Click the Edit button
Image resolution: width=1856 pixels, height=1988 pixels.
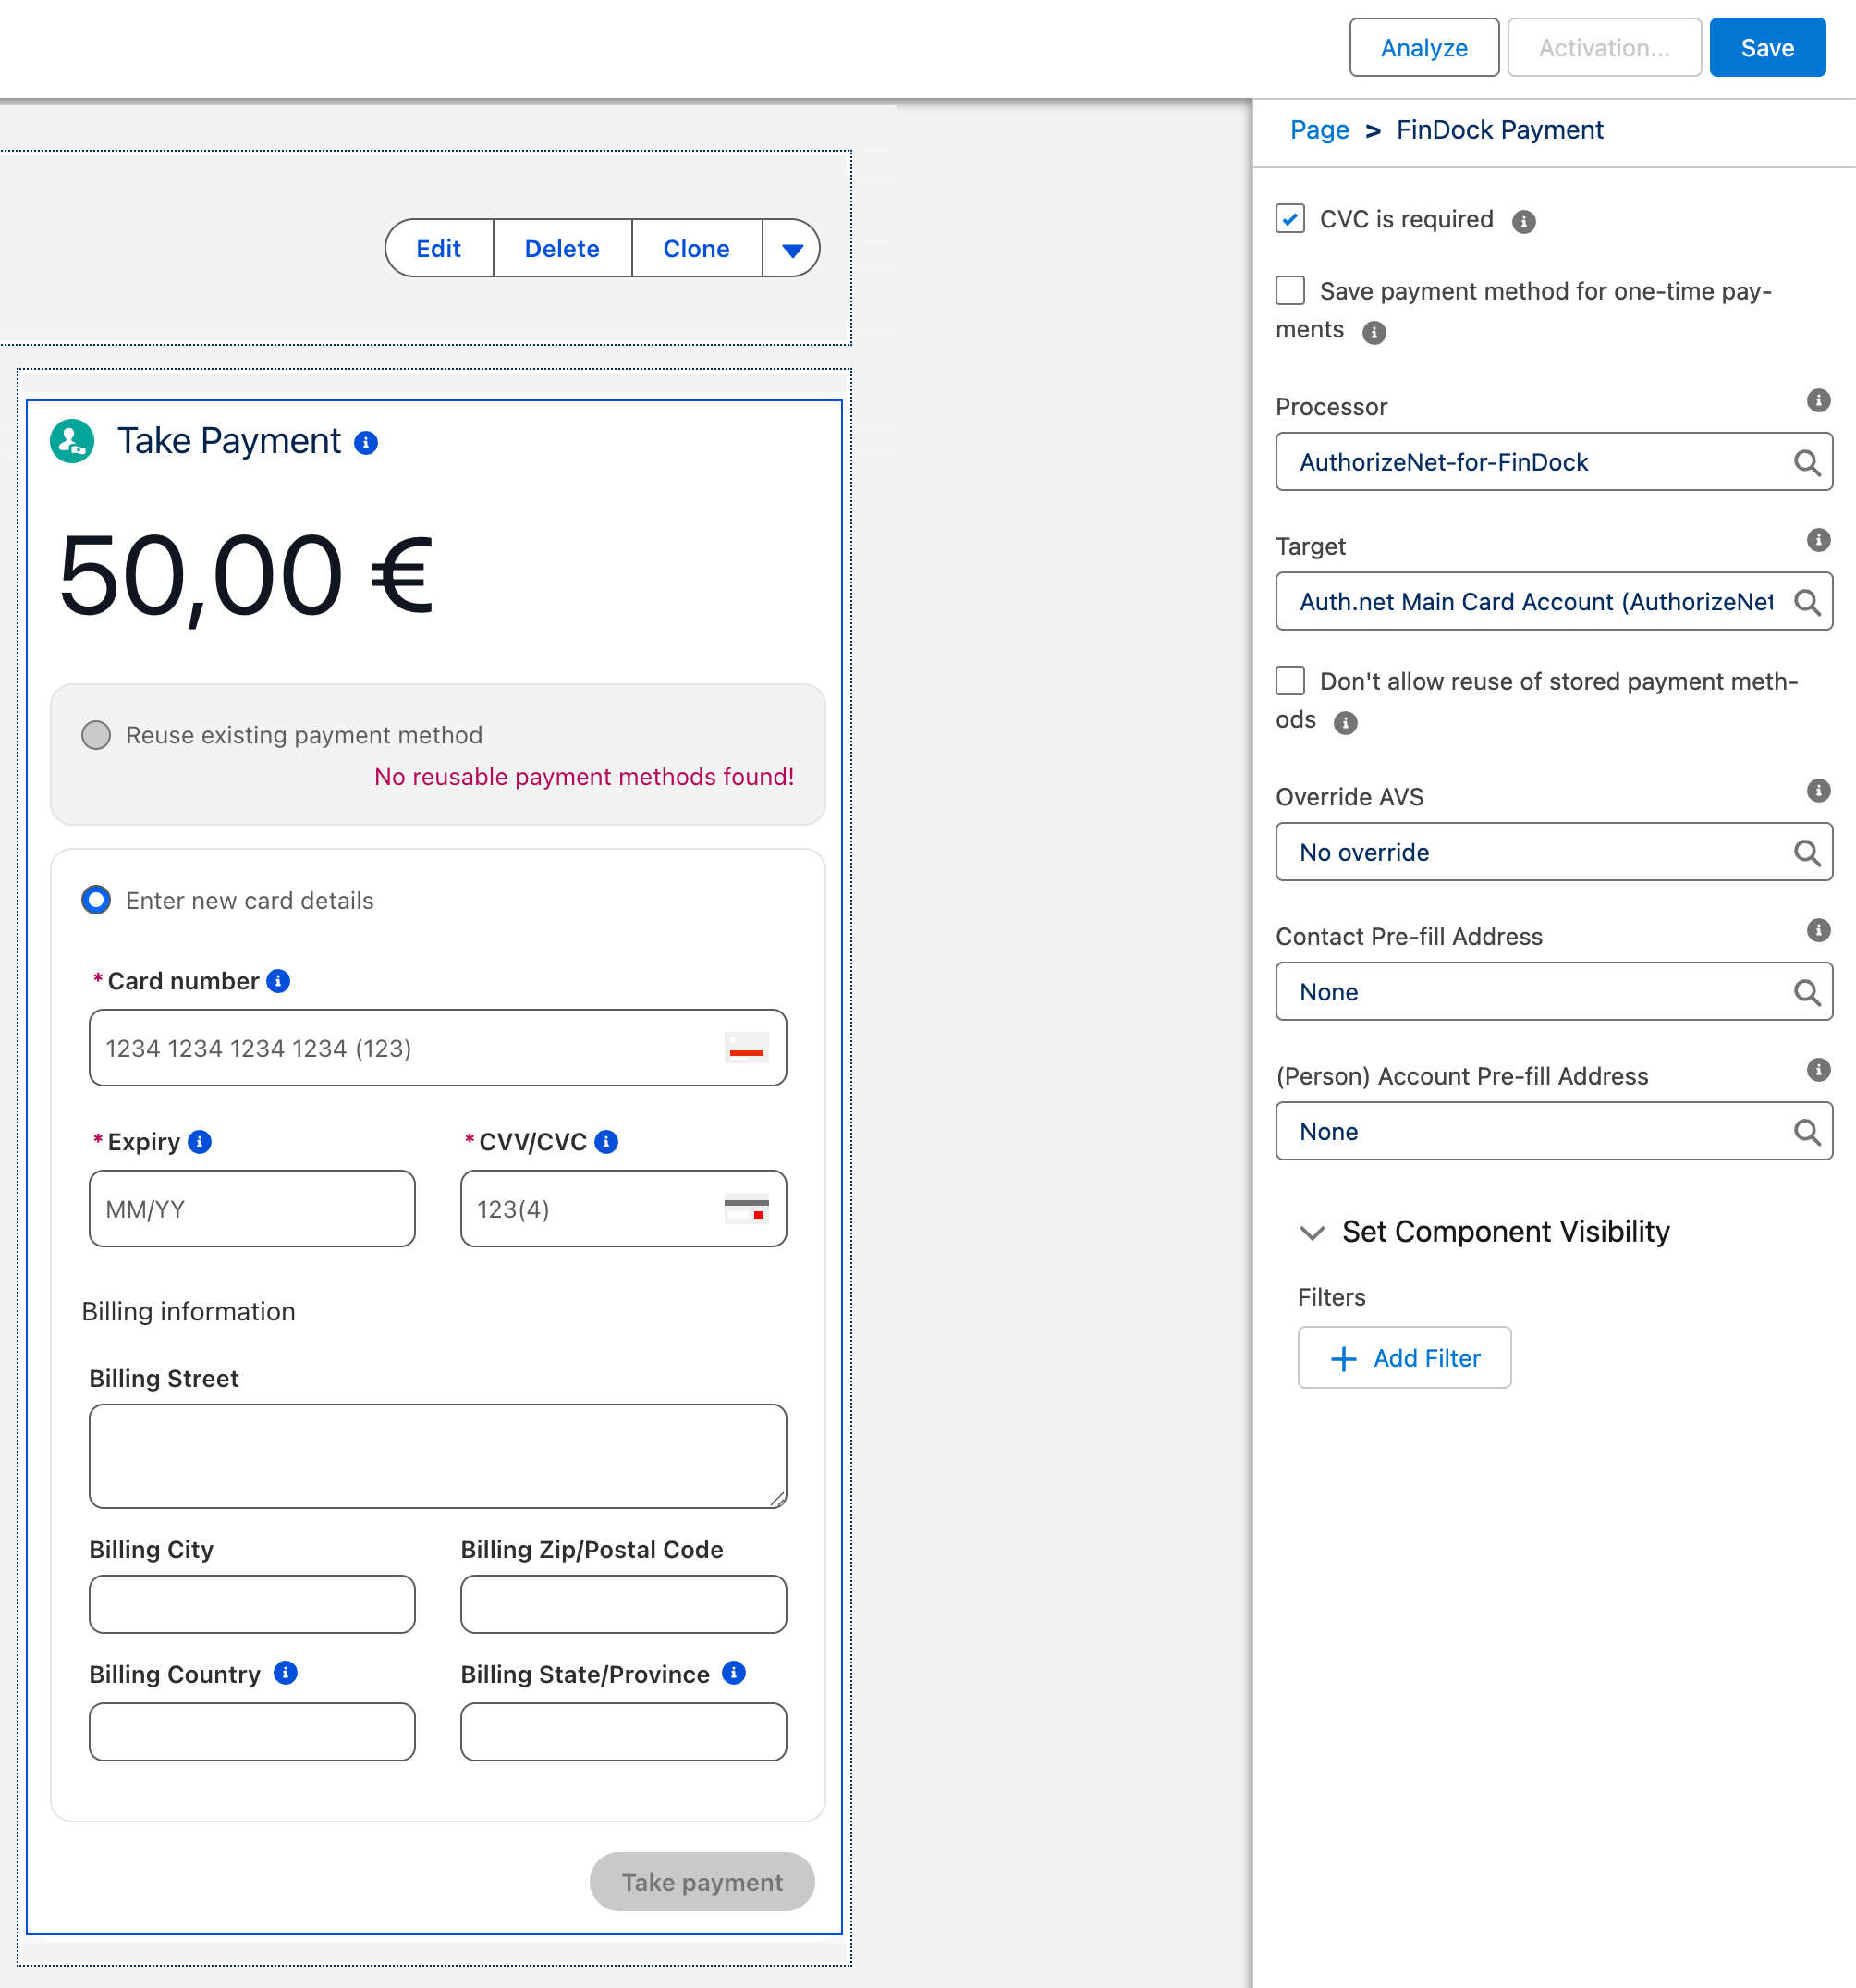click(439, 249)
